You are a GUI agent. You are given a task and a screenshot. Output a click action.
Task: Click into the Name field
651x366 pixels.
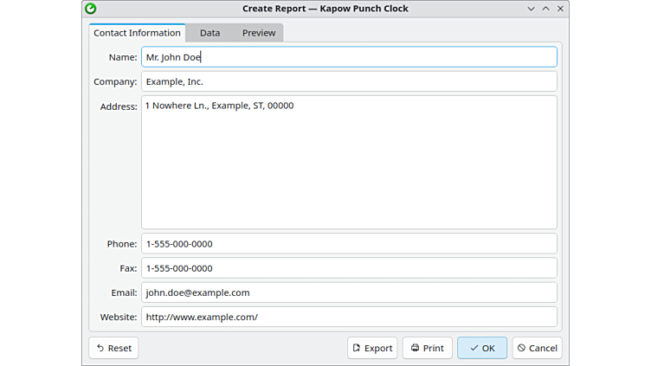click(x=349, y=57)
